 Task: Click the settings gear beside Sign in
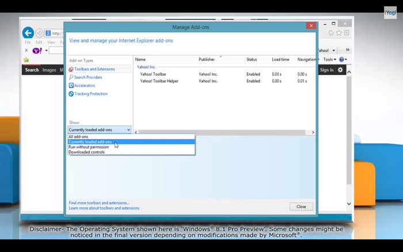[x=340, y=70]
